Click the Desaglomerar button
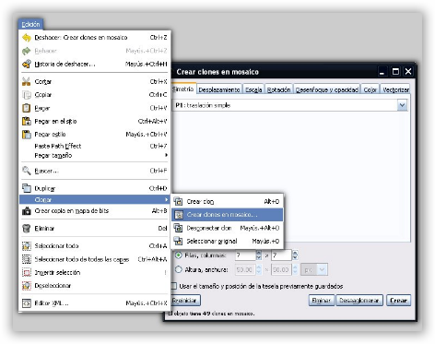 click(359, 301)
